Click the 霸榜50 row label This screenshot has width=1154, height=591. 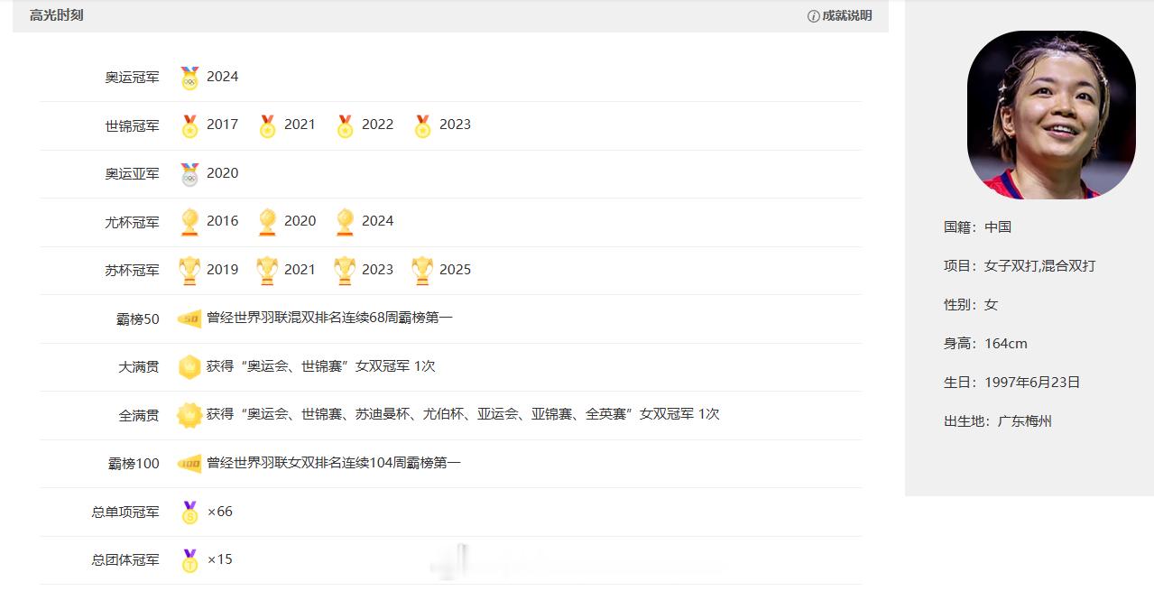[x=138, y=319]
